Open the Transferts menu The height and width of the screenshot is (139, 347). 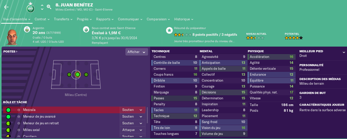[63, 19]
